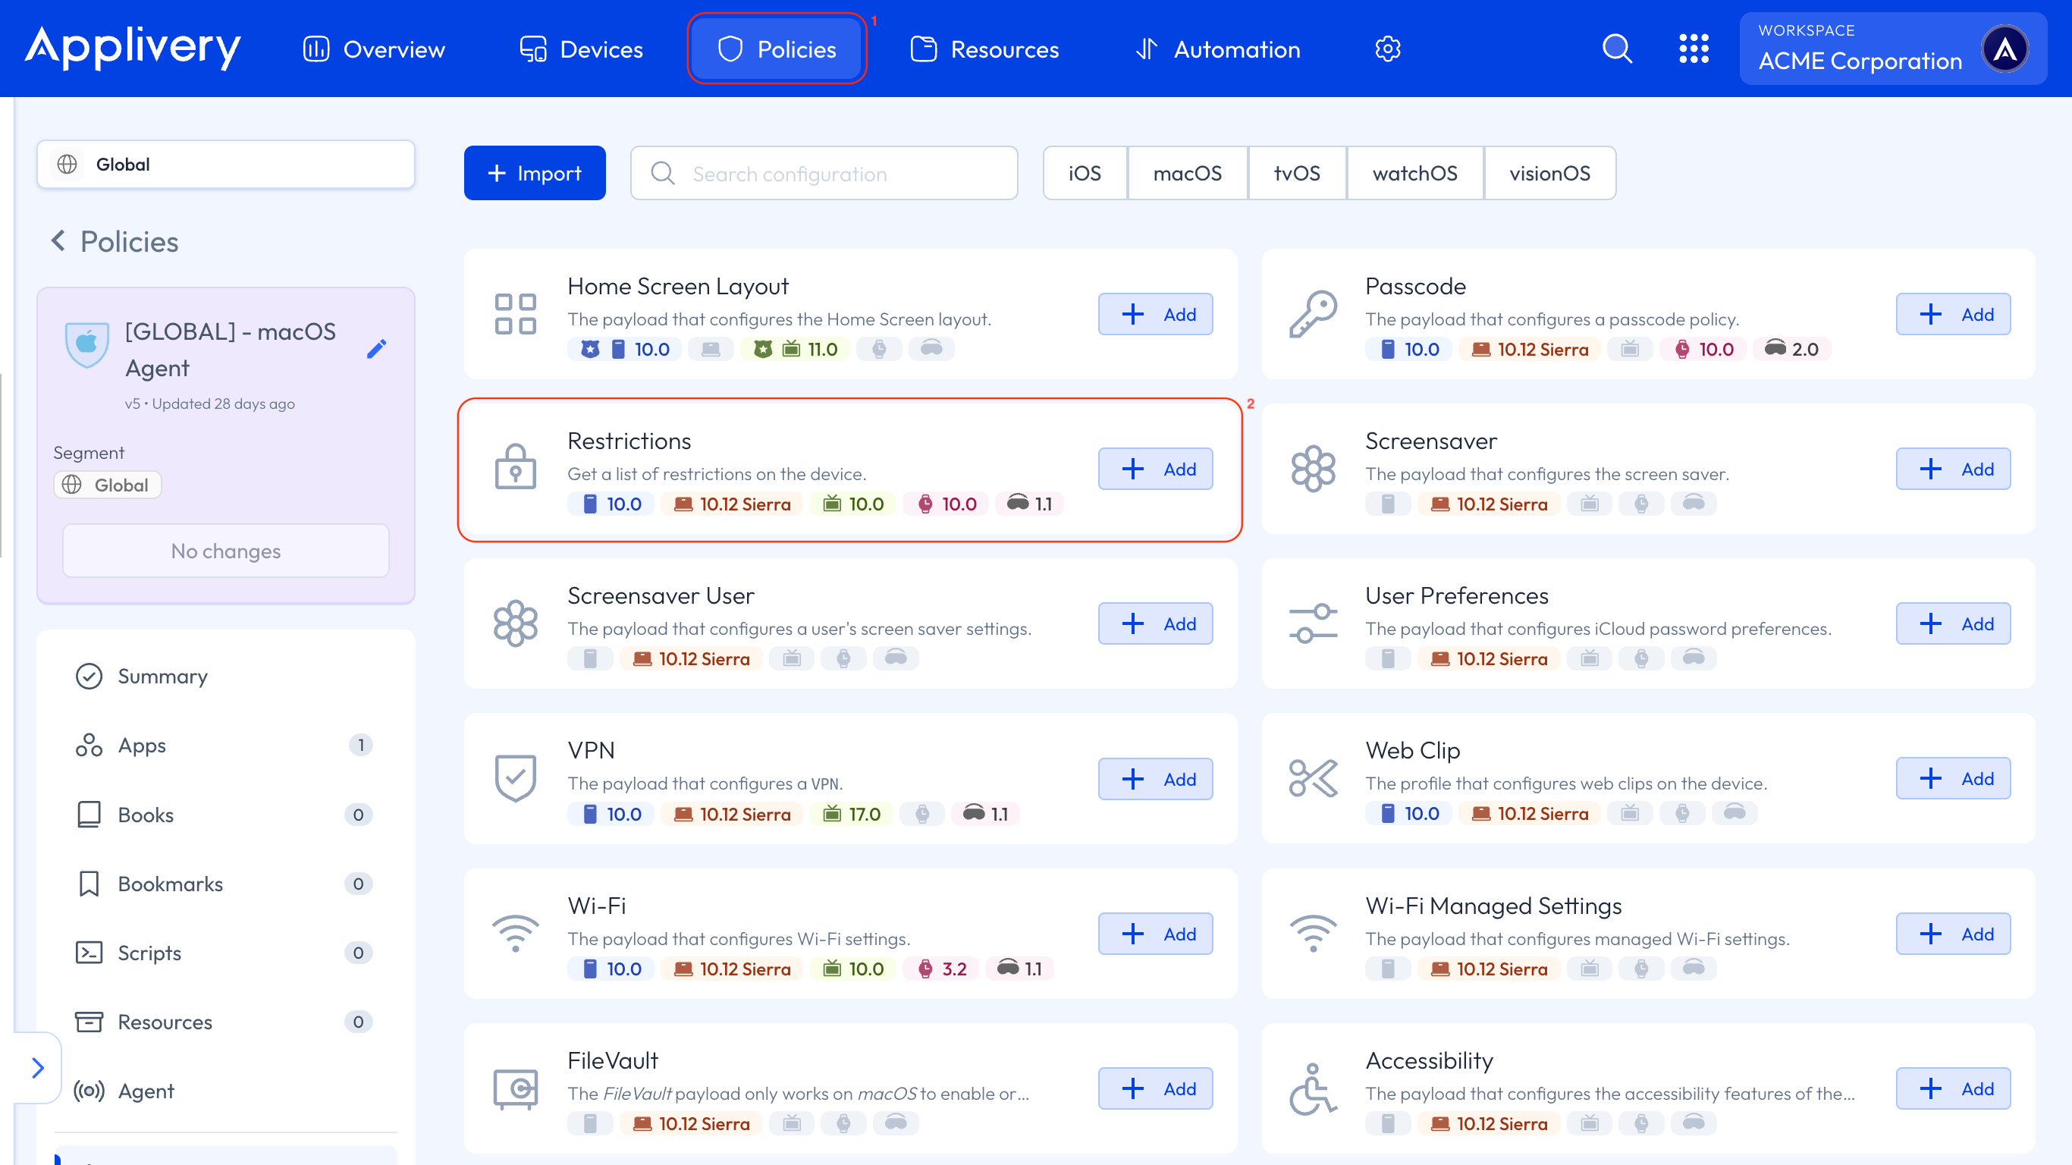This screenshot has width=2072, height=1165.
Task: Click the FileVault safe icon
Action: point(515,1088)
